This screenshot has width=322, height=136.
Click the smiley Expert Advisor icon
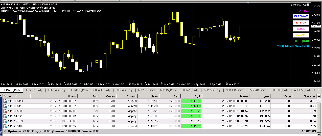pyautogui.click(x=308, y=5)
